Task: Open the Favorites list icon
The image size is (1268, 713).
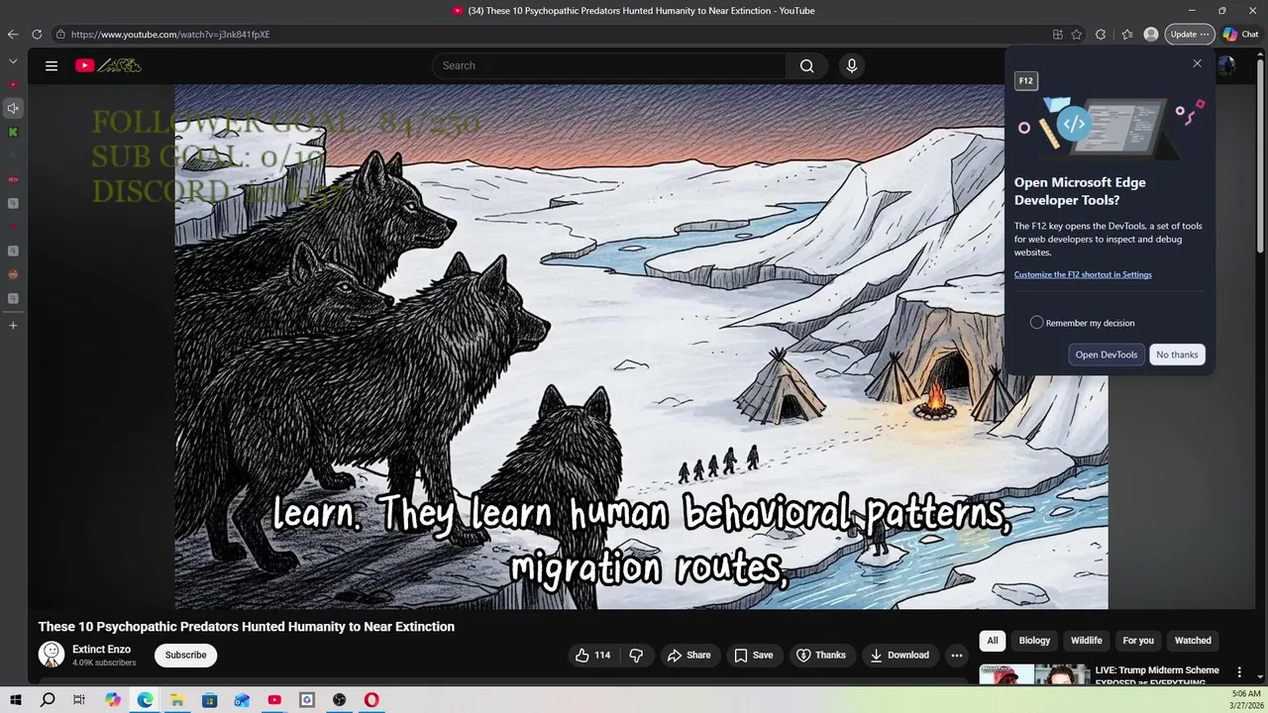Action: [1127, 34]
